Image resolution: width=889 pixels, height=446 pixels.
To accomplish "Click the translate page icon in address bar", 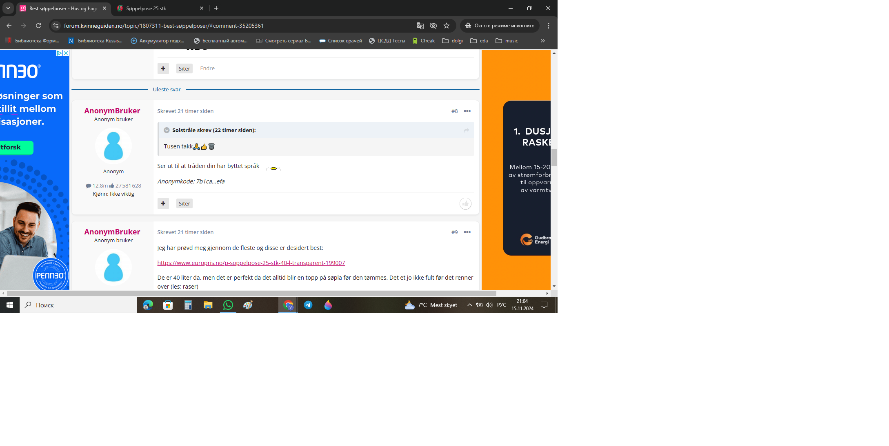I will [x=420, y=26].
